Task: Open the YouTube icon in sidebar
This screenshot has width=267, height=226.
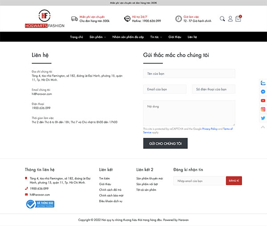Action: click(263, 101)
